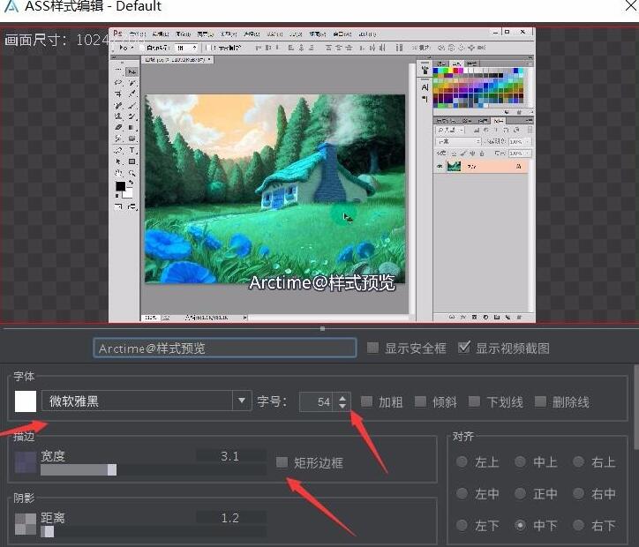Click the 阴影 距离 slider handle
Screen dimensions: 639x547
49,531
